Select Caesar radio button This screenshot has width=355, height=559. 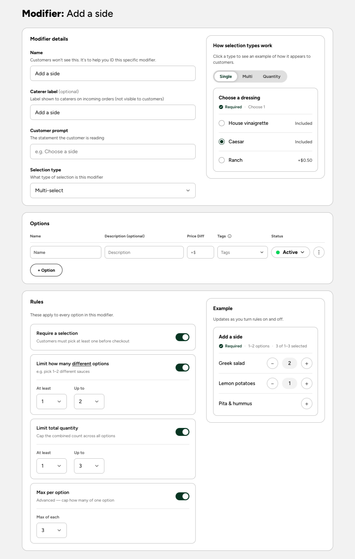point(222,142)
